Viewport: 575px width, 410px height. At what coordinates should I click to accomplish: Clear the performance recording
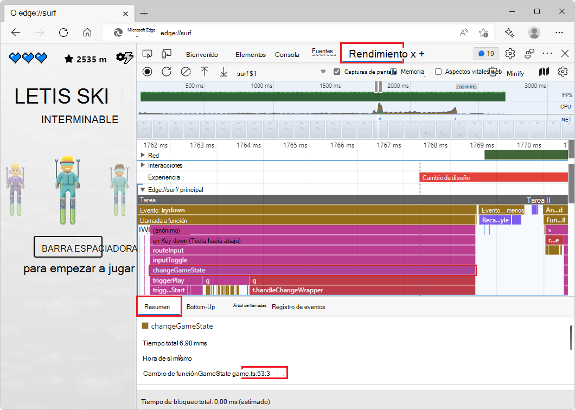(186, 72)
